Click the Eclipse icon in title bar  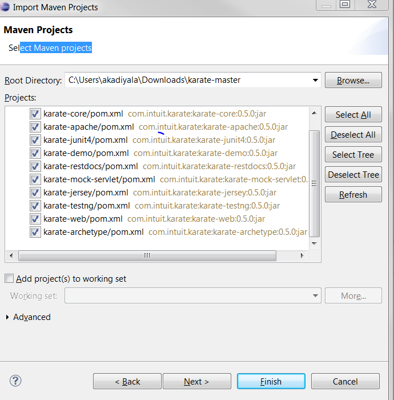pos(5,7)
